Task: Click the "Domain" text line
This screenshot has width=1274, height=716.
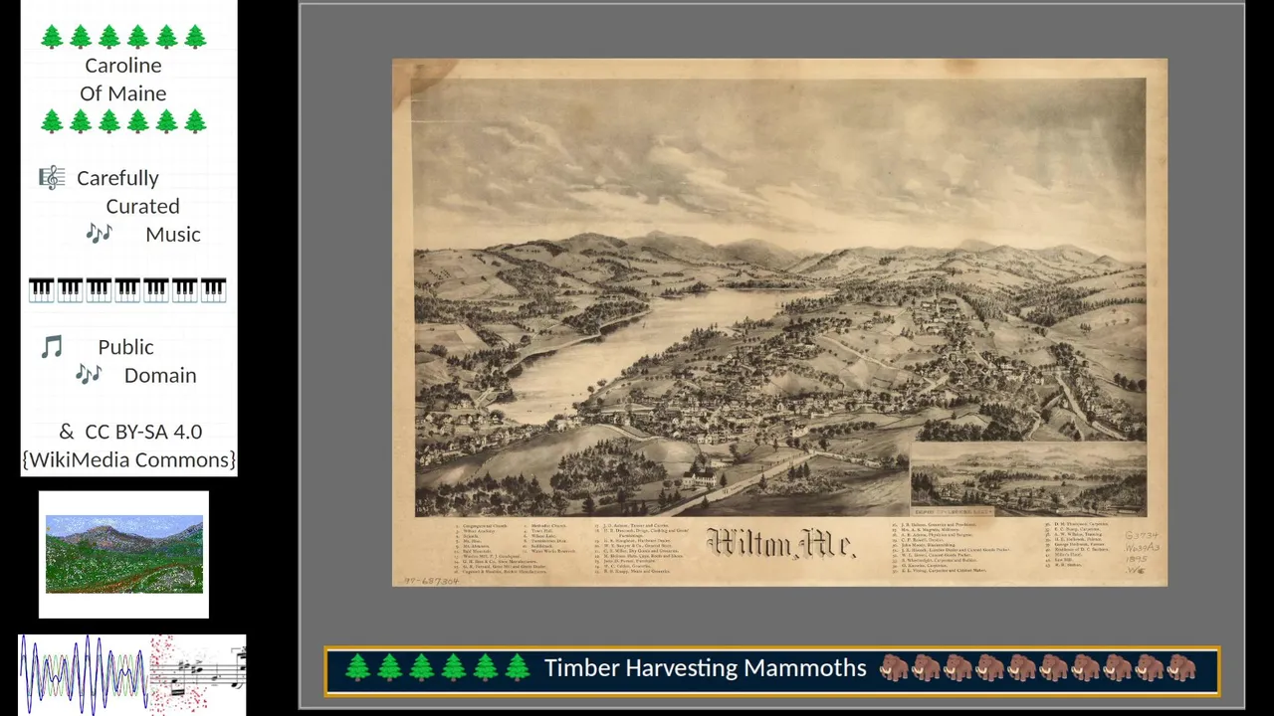Action: [160, 375]
